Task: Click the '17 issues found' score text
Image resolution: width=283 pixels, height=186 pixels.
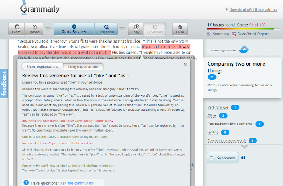Action: tap(236, 25)
